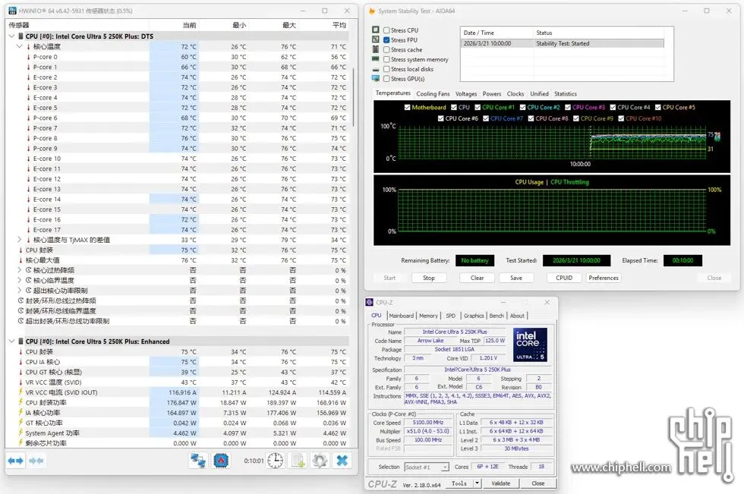Uncheck the Stress FPU checkbox
744x494 pixels.
pos(387,40)
